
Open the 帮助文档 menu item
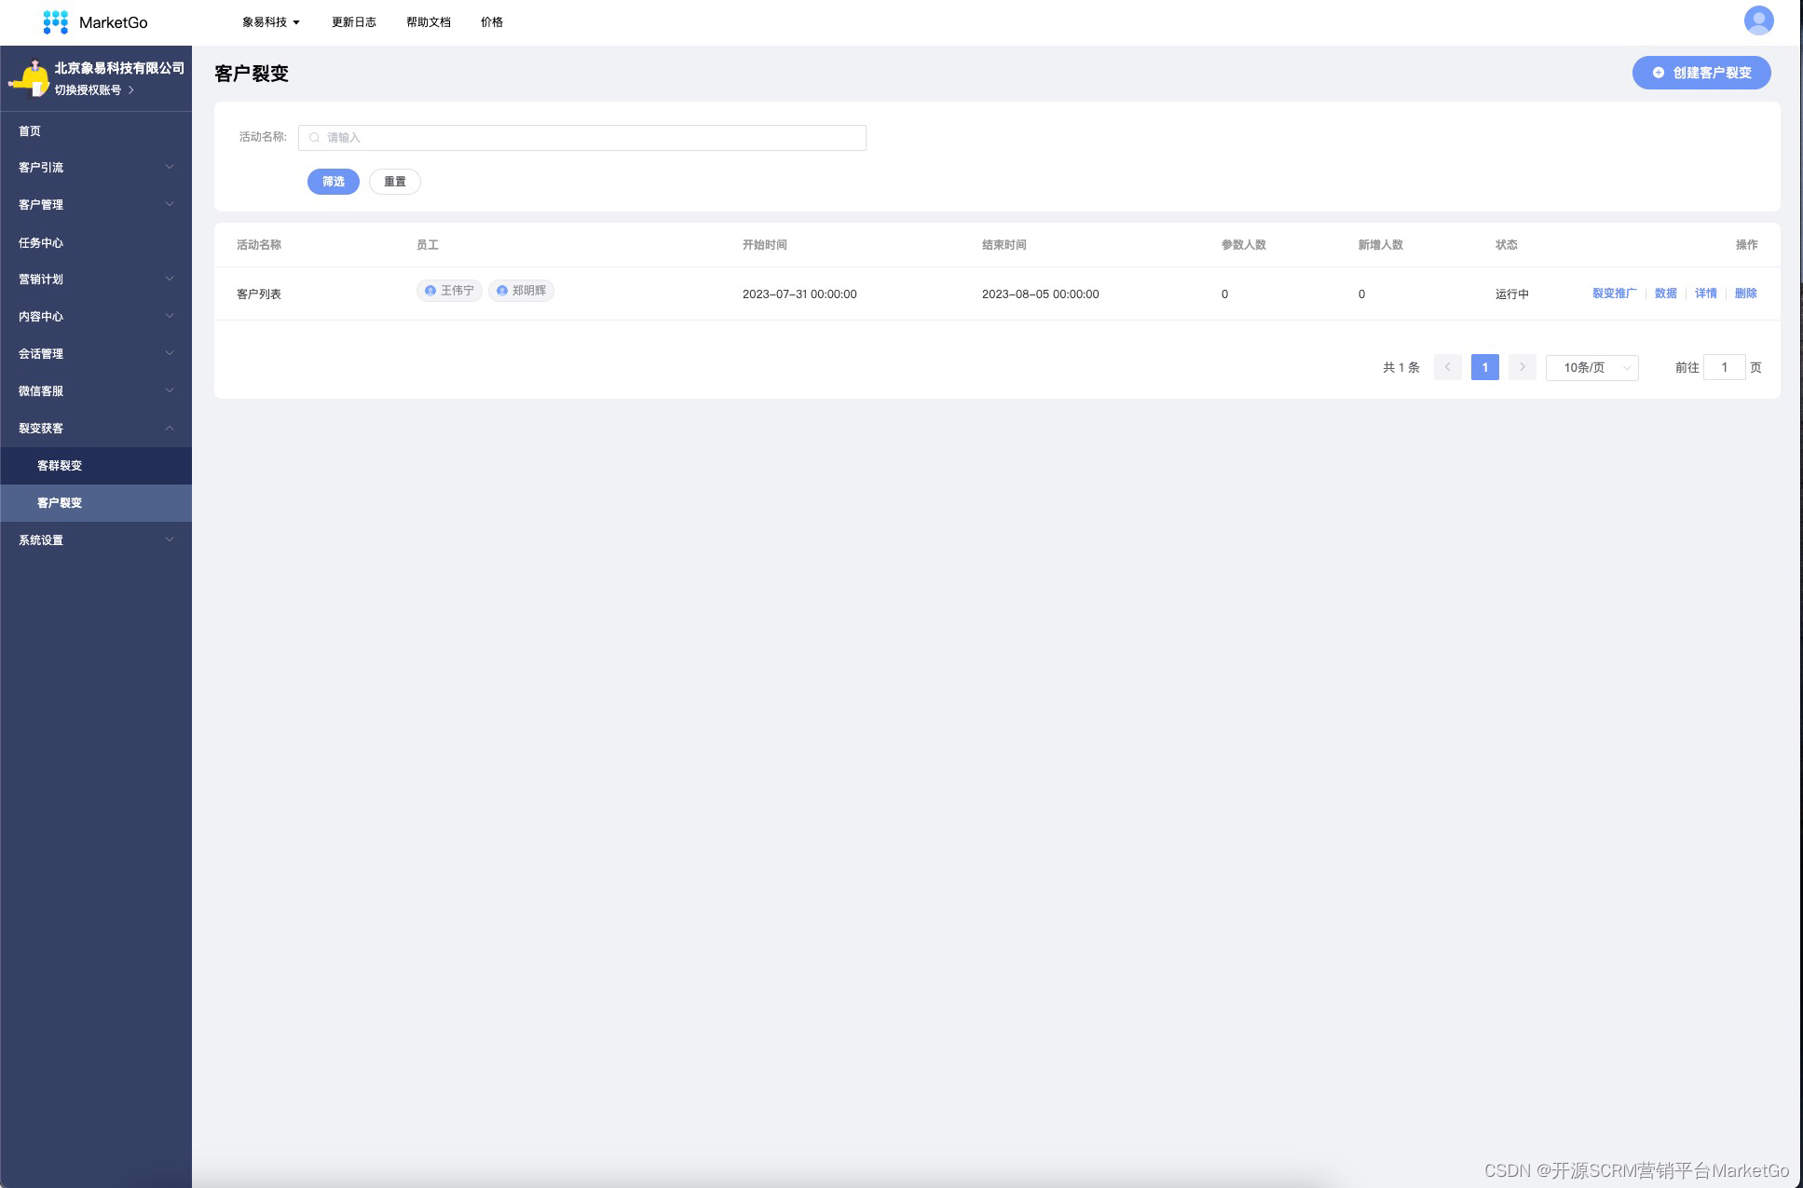427,21
